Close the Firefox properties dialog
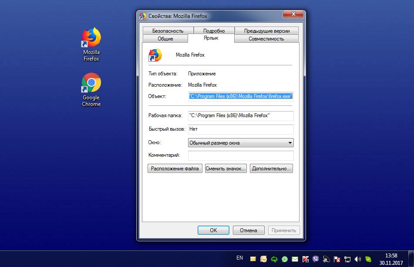 (x=293, y=14)
